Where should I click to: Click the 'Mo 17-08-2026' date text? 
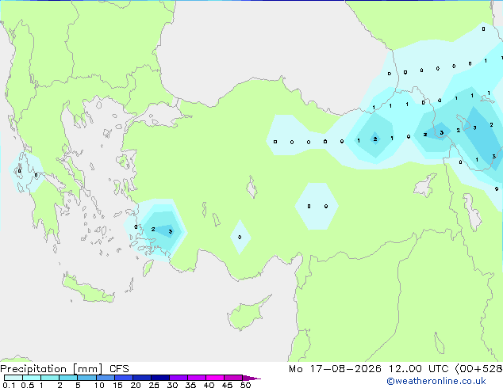(335, 369)
